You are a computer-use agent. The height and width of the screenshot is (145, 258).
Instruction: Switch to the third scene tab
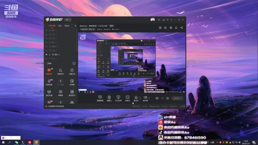pos(67,26)
